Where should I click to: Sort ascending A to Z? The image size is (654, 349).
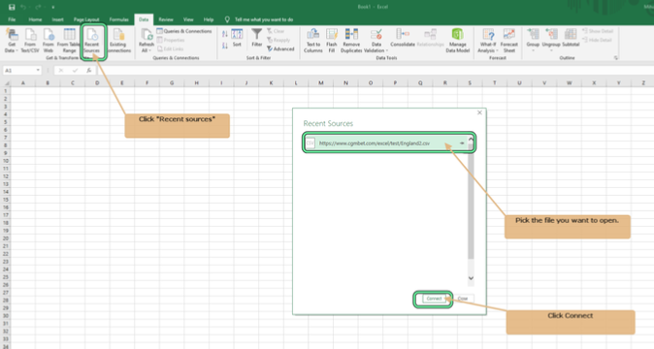pyautogui.click(x=225, y=34)
